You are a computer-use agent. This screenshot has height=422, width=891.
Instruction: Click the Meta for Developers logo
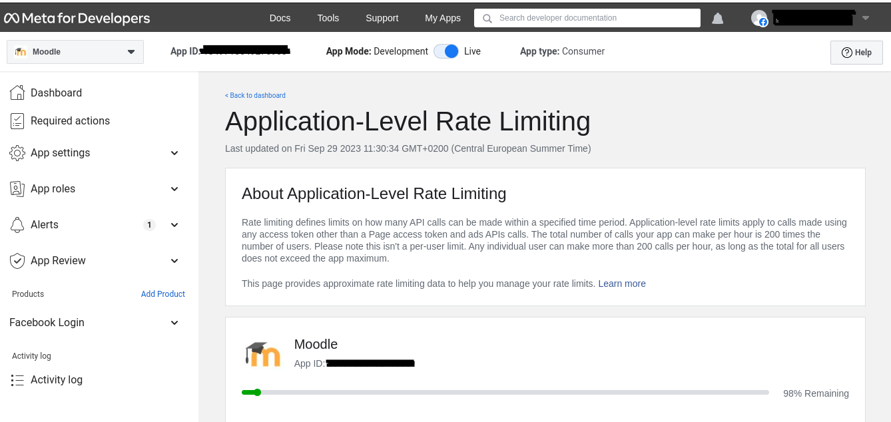coord(77,18)
